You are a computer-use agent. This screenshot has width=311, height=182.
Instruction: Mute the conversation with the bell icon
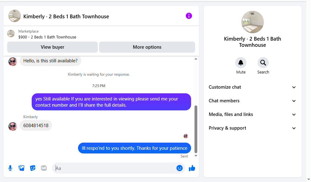(x=241, y=63)
